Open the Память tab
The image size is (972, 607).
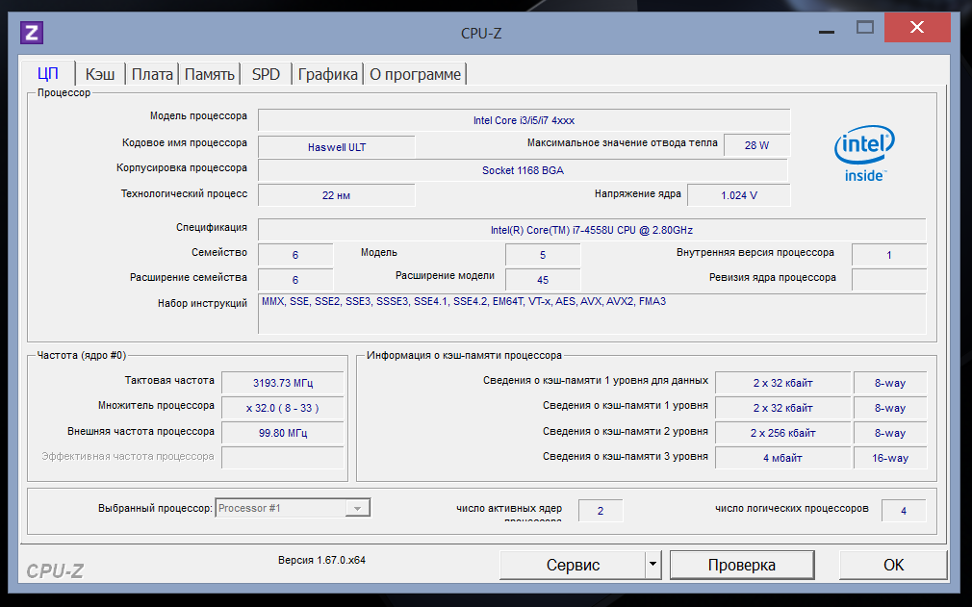(209, 74)
